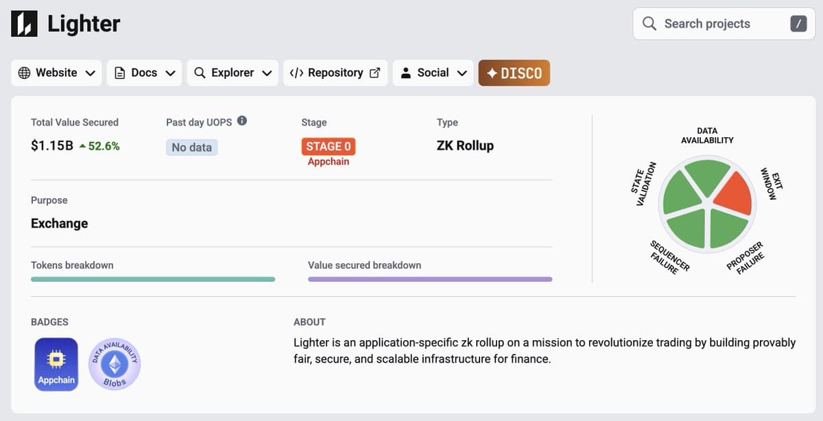Click the Website globe icon
Image resolution: width=823 pixels, height=421 pixels.
pos(25,72)
